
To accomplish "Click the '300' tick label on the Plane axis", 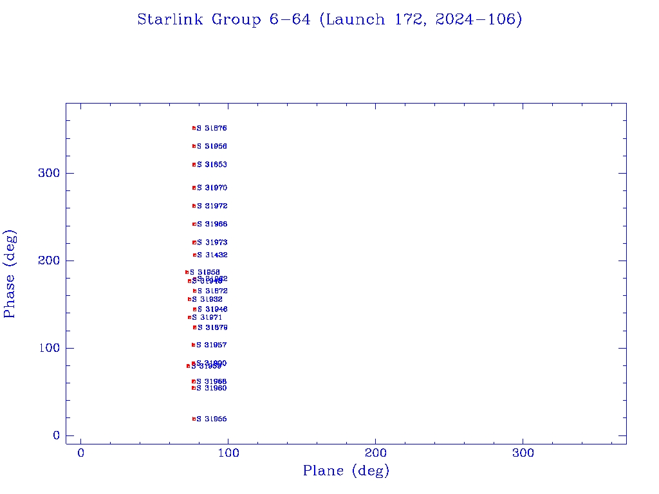I will [x=523, y=453].
